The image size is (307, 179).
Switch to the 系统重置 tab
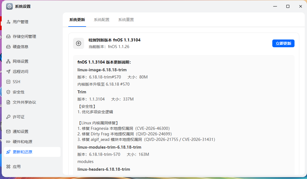point(126,20)
